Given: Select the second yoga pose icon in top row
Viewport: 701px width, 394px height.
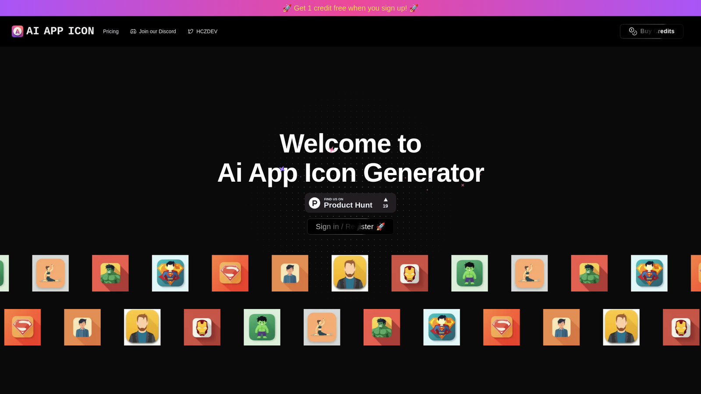Looking at the screenshot, I should point(529,273).
